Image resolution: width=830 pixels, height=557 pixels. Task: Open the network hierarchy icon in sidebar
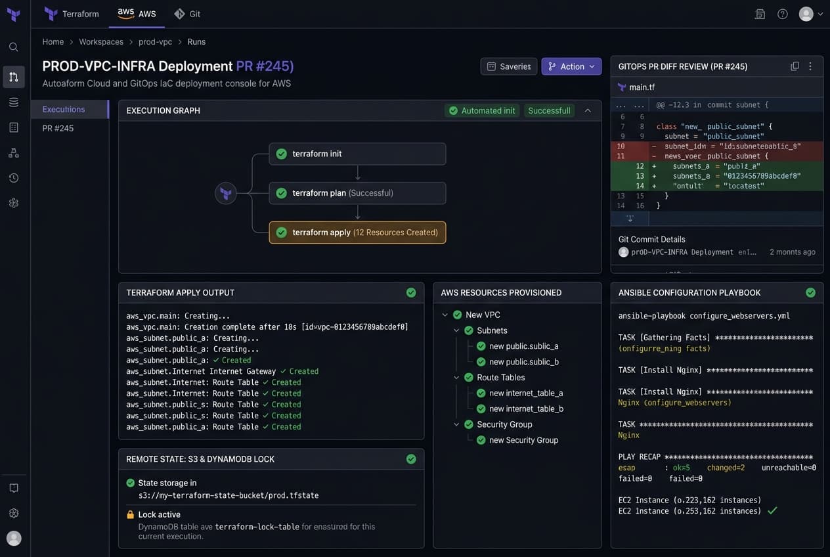tap(14, 152)
